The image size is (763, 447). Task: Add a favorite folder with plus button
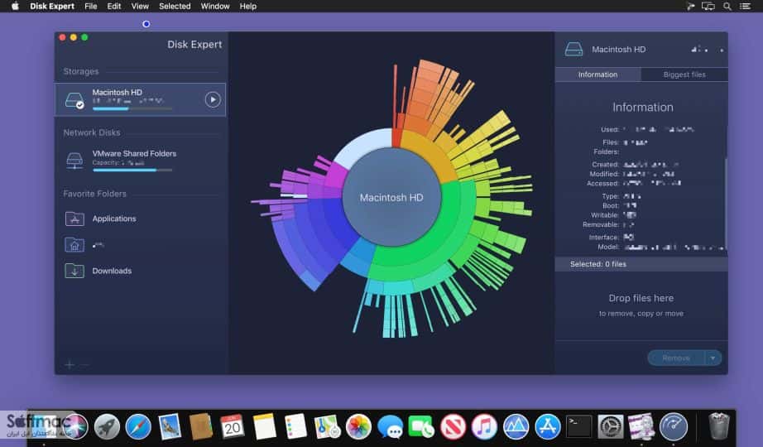click(x=70, y=364)
